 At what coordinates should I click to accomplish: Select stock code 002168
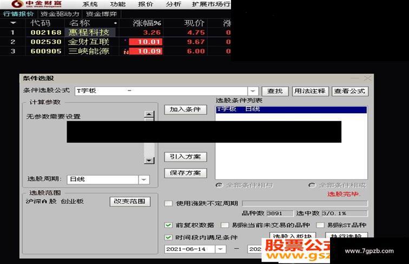pos(46,33)
